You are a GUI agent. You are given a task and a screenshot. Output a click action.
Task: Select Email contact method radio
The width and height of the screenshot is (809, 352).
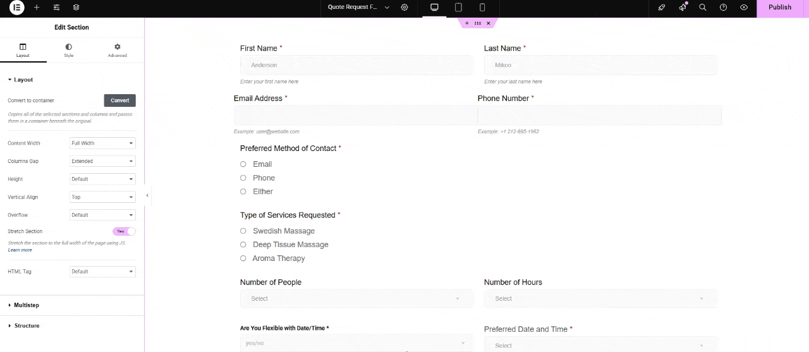coord(243,164)
